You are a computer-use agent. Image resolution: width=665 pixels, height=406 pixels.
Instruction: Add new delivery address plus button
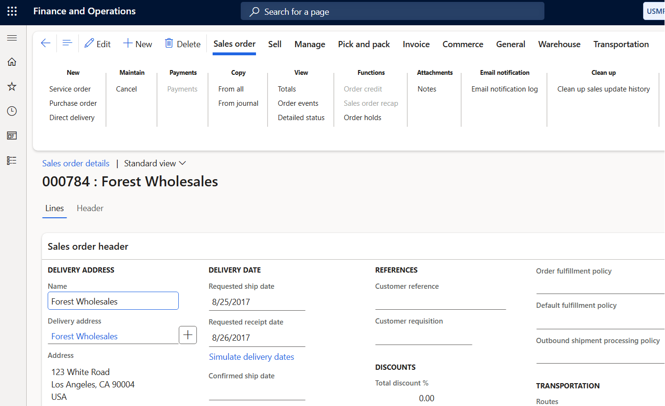[188, 335]
